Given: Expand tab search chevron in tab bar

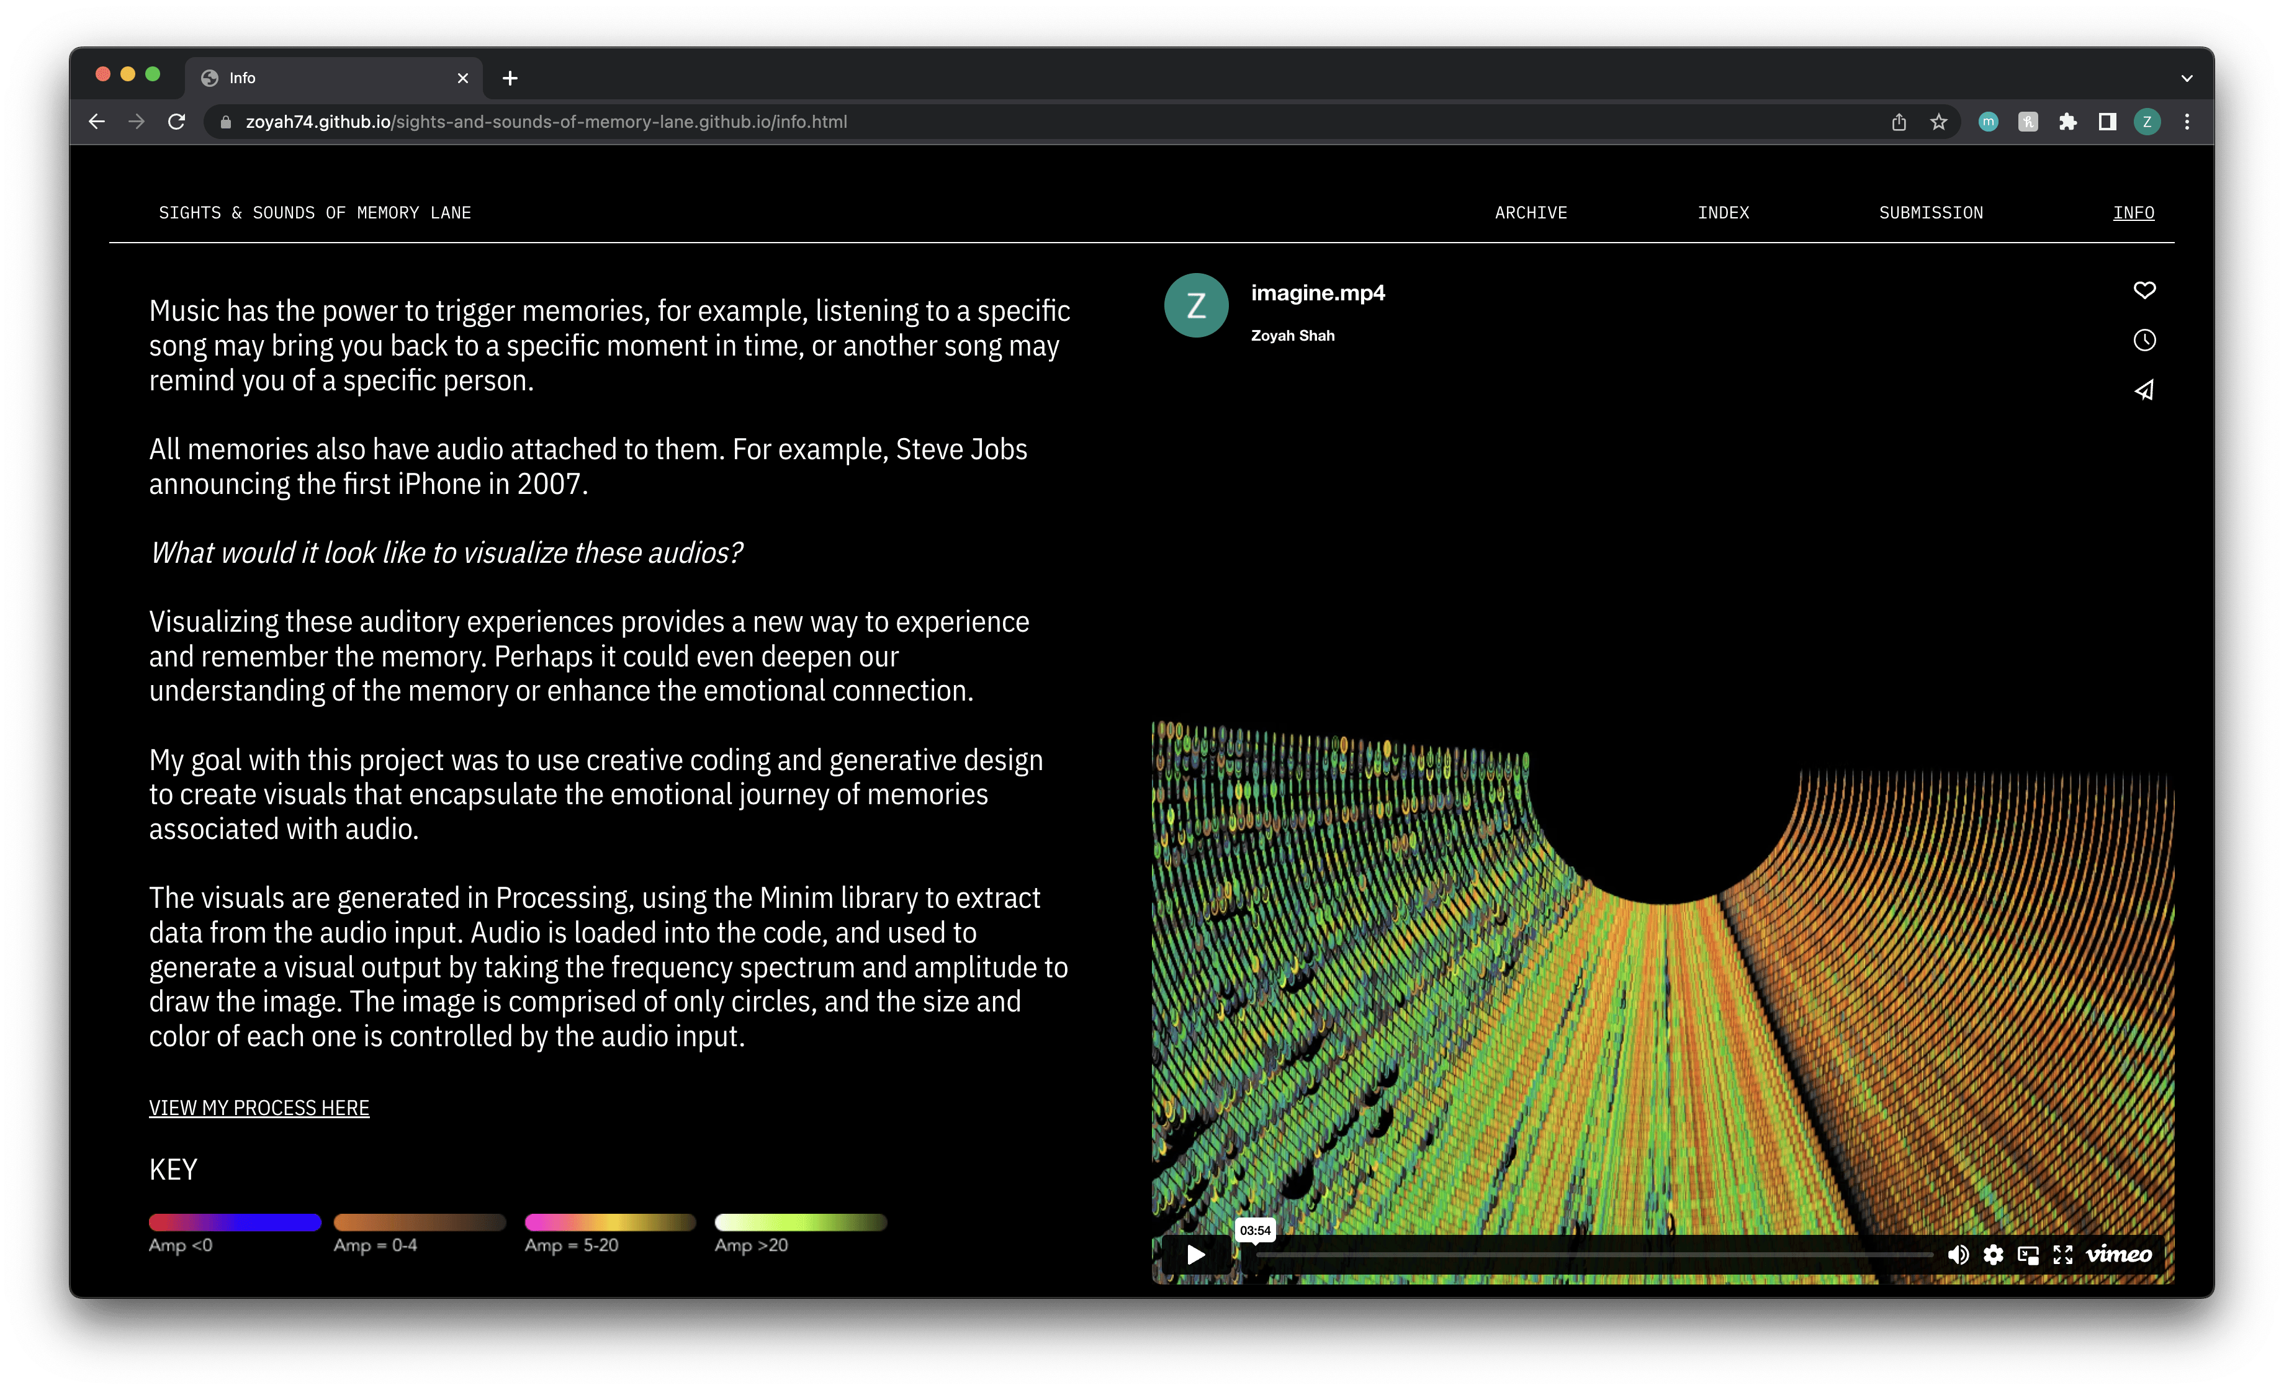Looking at the screenshot, I should pos(2187,79).
